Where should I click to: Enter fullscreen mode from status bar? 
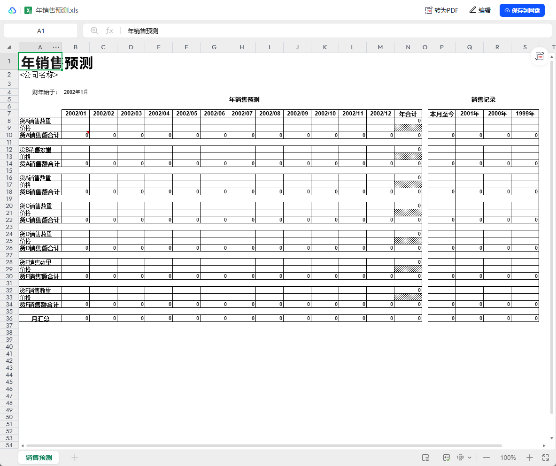(546, 458)
